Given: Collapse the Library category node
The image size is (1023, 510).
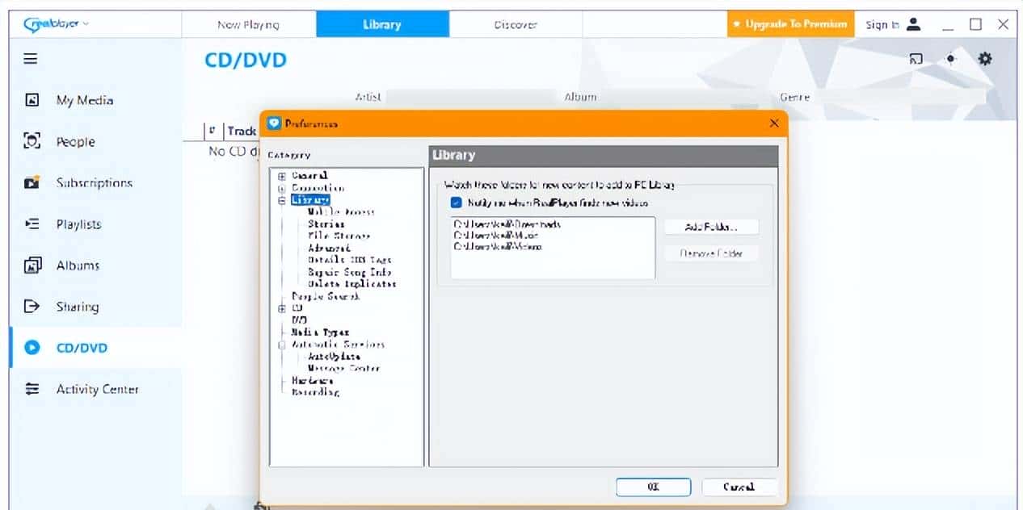Looking at the screenshot, I should (282, 200).
